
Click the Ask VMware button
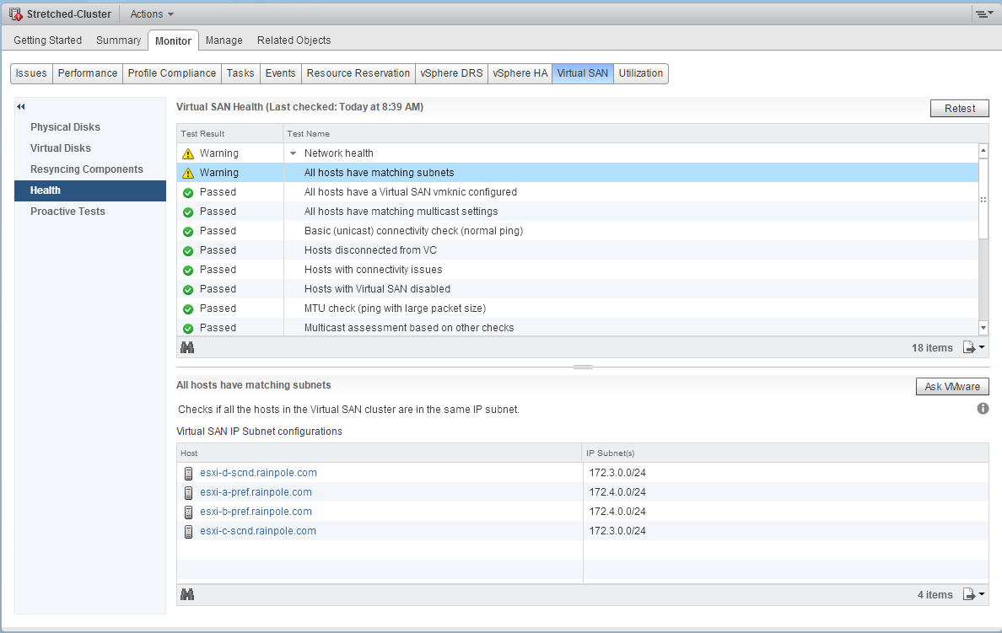coord(952,387)
